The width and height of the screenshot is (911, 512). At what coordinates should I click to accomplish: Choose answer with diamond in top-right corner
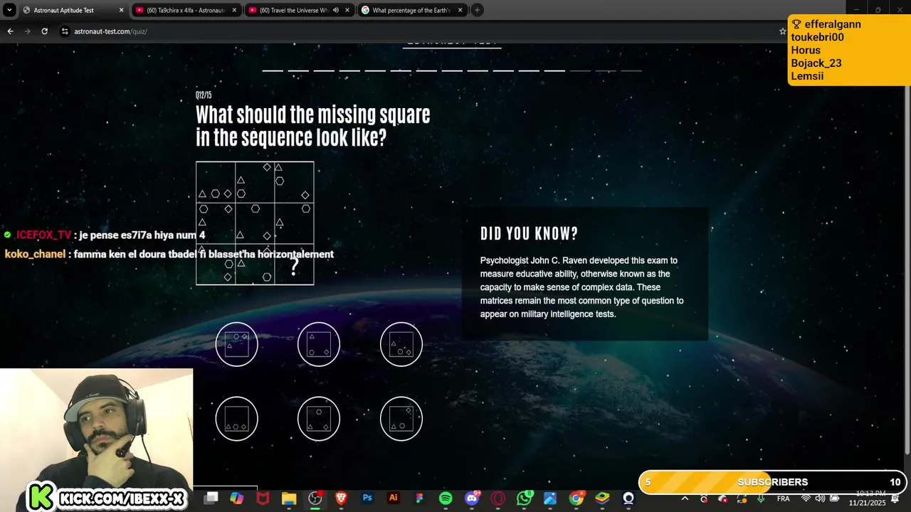401,418
